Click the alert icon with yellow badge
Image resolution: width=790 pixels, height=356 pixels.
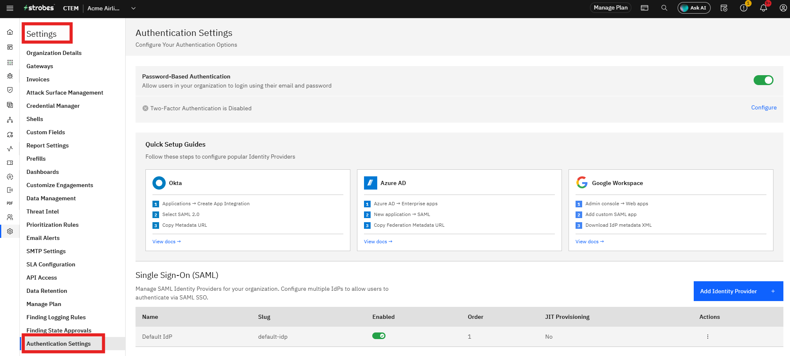[744, 8]
